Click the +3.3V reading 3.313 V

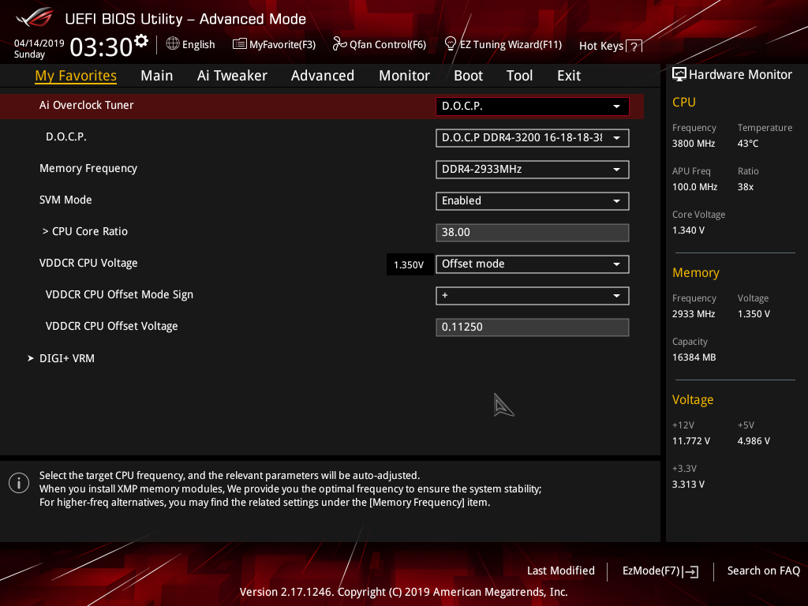[x=688, y=484]
